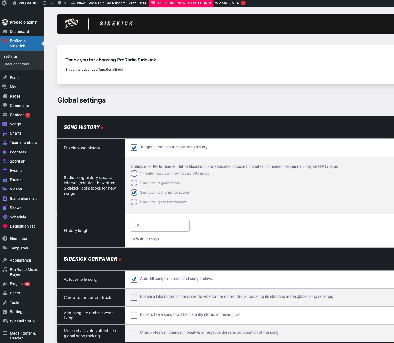
Task: Click the Contact notification badge 1
Action: (28, 115)
